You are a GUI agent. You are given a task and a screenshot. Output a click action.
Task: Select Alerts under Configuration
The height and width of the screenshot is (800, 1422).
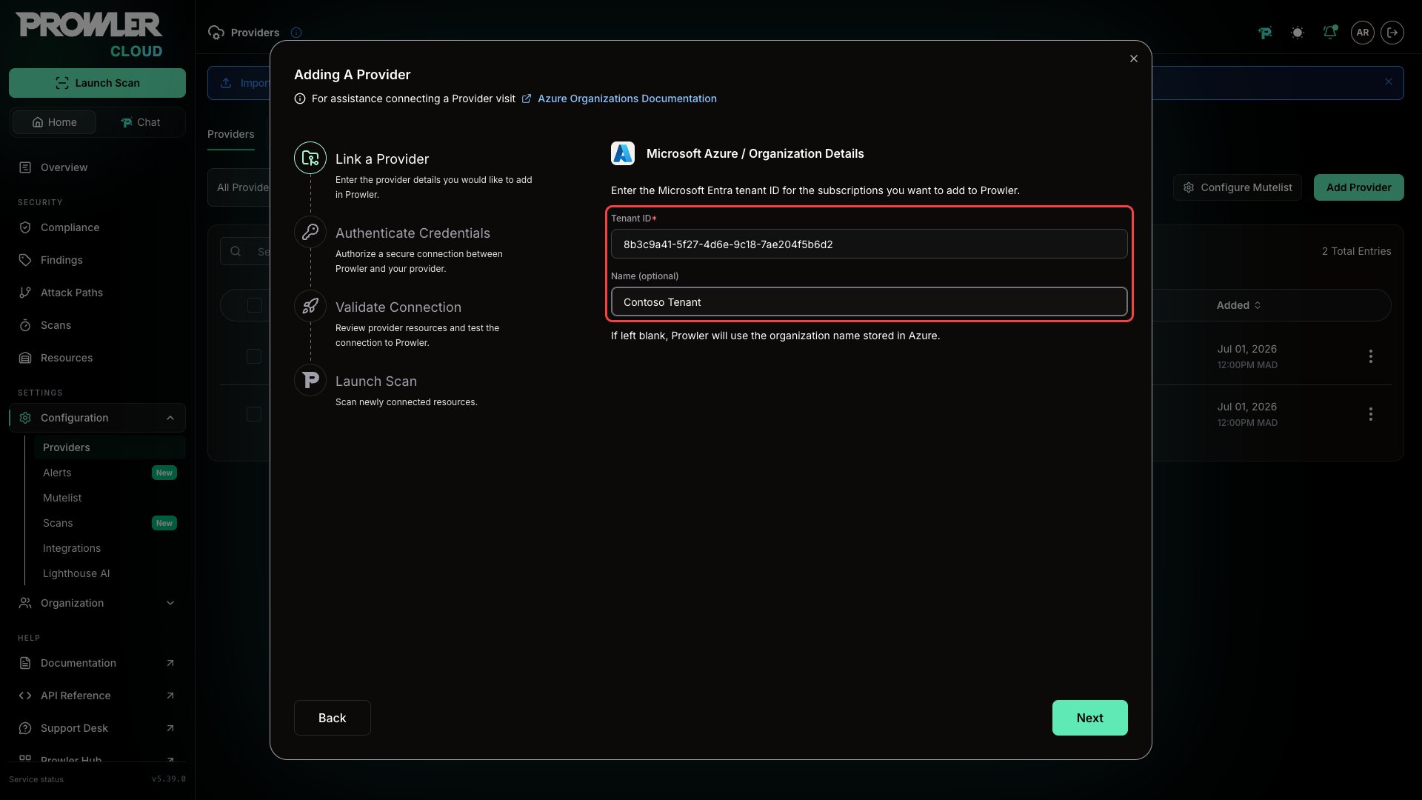(x=110, y=473)
